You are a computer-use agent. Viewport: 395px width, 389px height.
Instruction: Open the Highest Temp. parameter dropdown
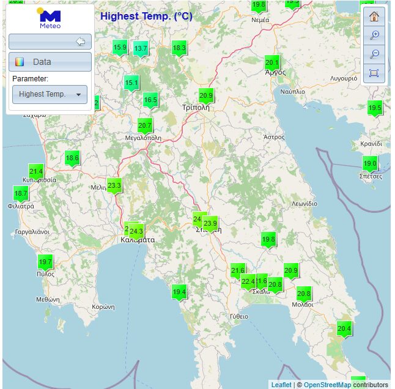[50, 94]
